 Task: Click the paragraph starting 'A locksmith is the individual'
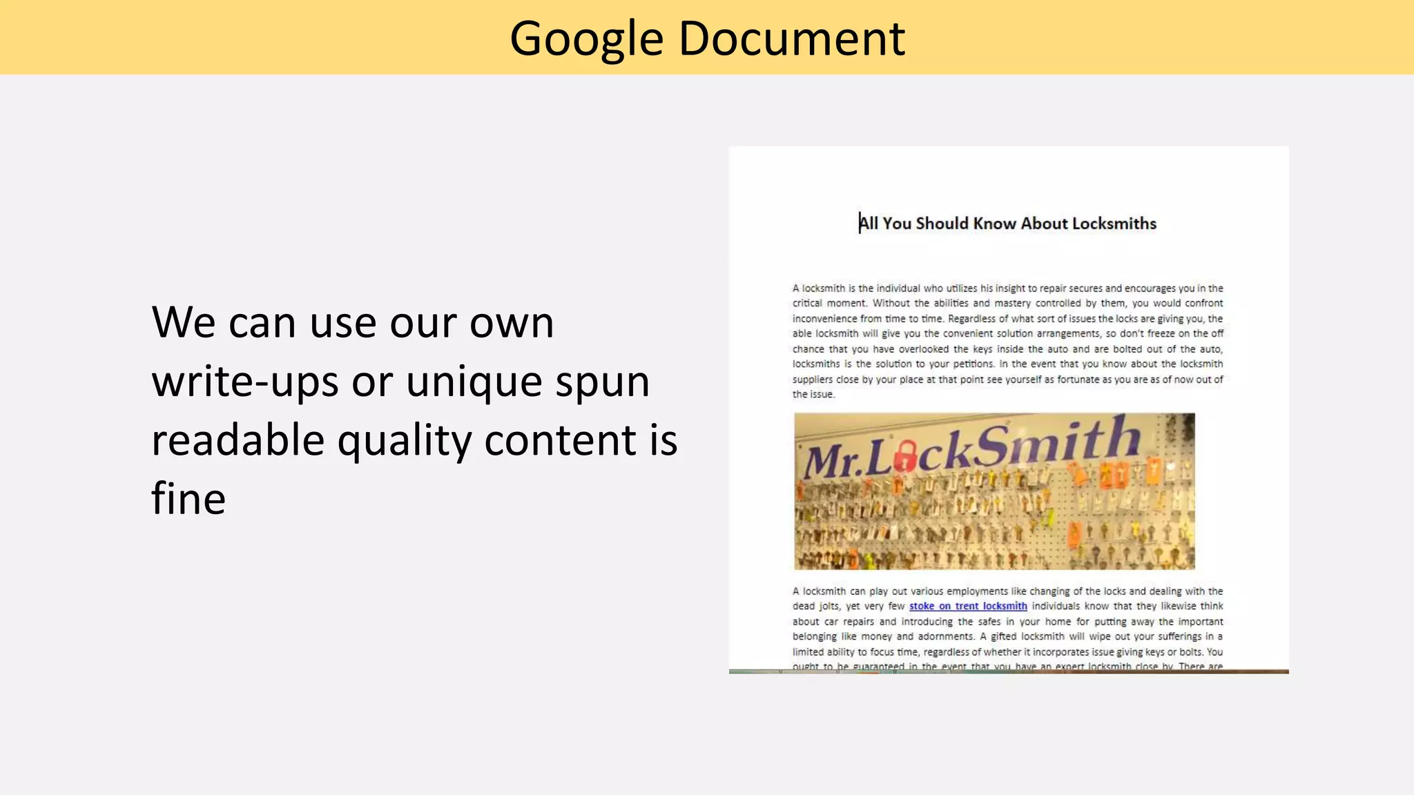(x=1007, y=341)
